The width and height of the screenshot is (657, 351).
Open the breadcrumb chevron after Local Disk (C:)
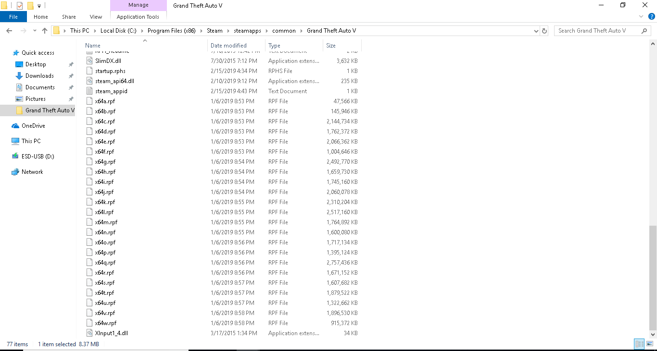coord(142,31)
